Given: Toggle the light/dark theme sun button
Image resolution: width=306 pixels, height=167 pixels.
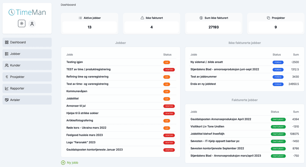Looking at the screenshot, I should [22, 24].
